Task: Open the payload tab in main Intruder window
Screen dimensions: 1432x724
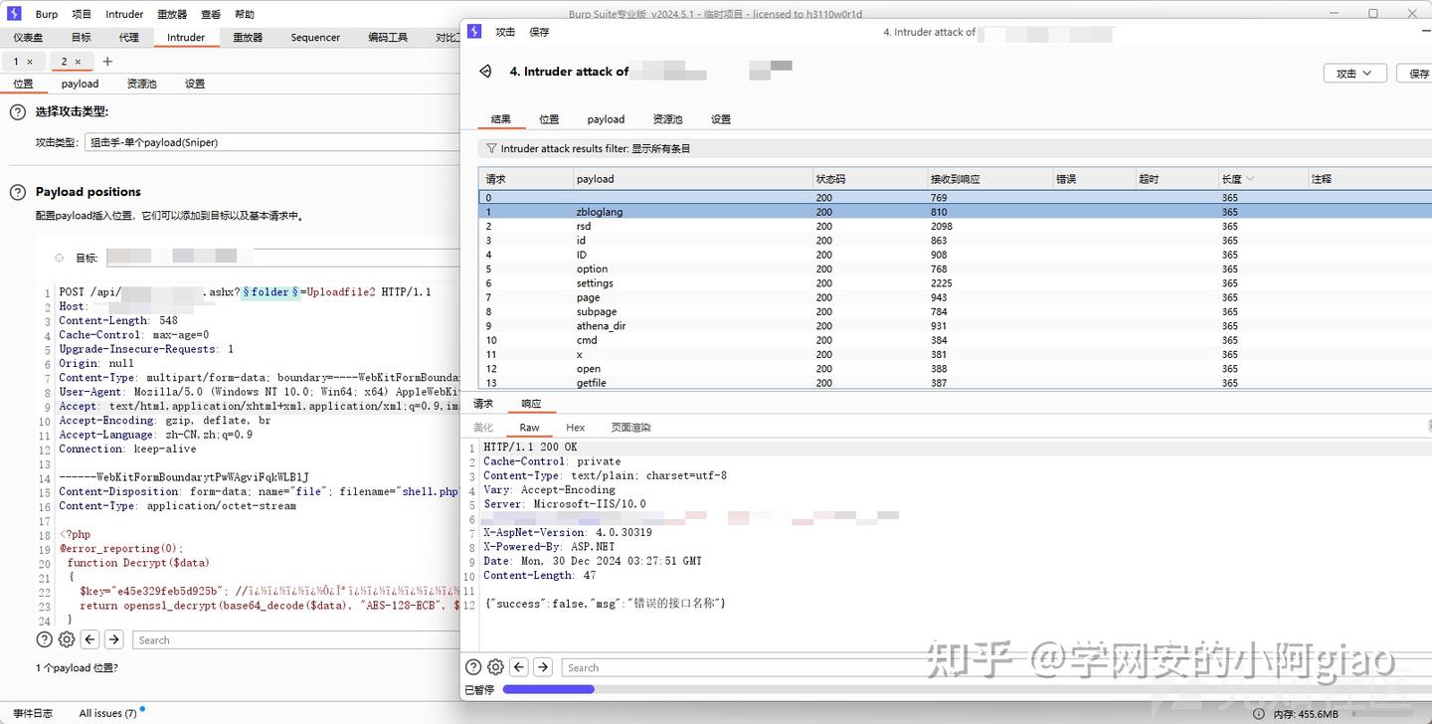Action: coord(80,84)
